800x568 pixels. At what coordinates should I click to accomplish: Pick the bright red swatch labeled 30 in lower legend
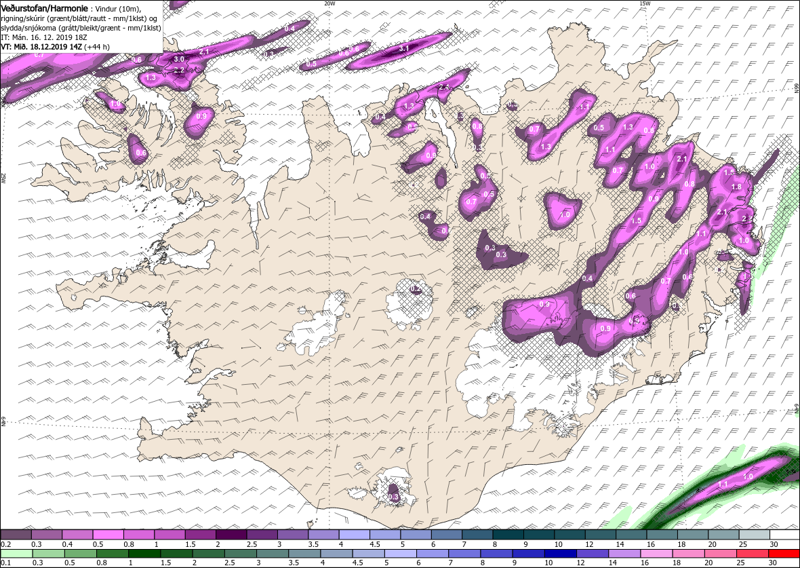click(x=784, y=554)
